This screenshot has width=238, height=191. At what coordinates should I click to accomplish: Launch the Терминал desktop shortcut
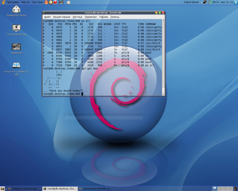point(16,47)
